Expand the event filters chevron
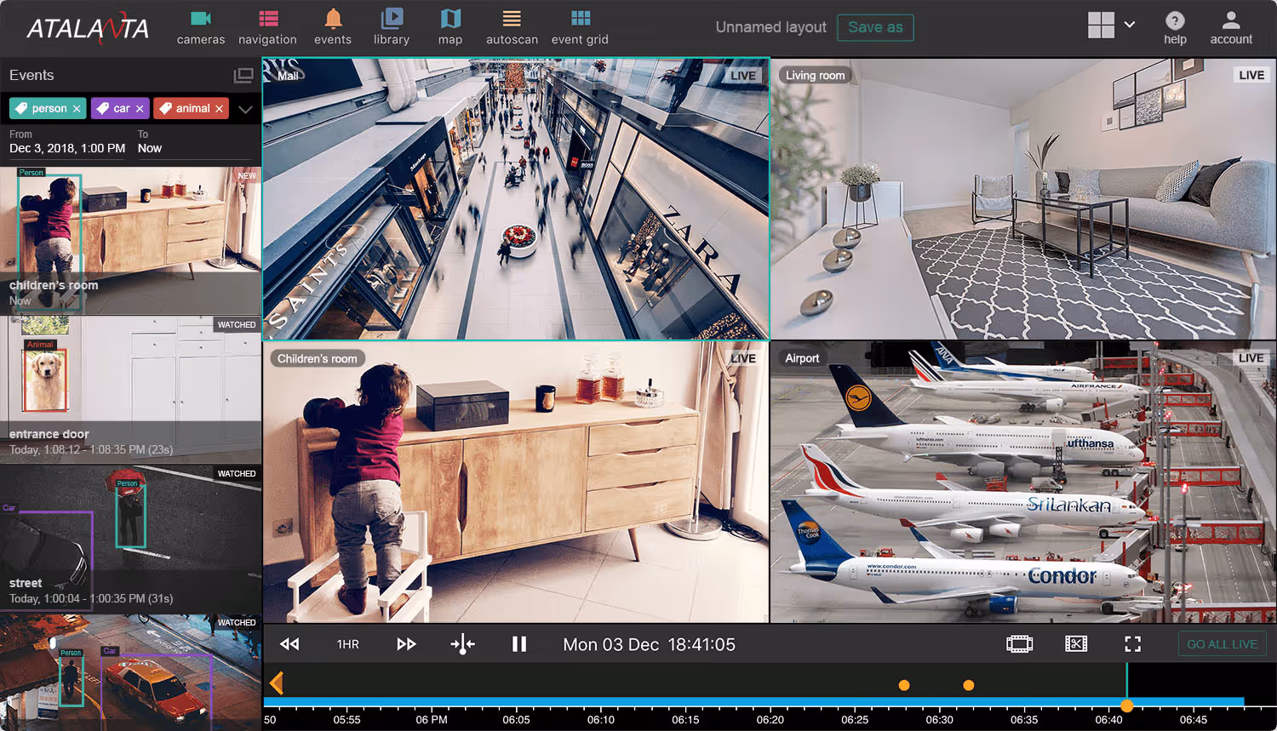This screenshot has width=1277, height=731. [x=245, y=108]
